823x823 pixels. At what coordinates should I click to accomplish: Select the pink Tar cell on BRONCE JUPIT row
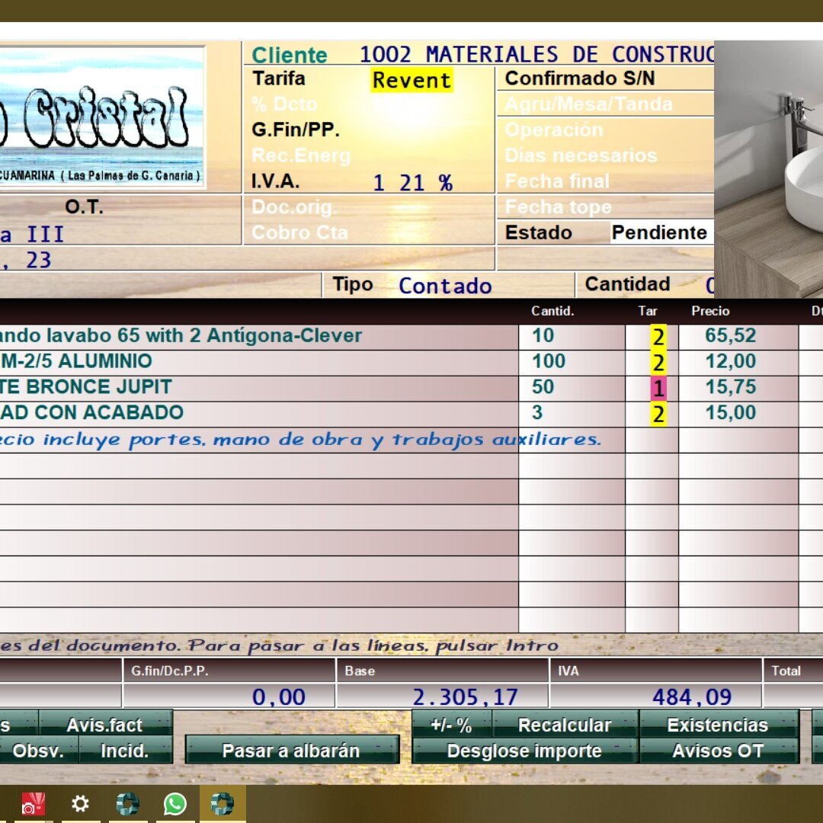coord(658,388)
